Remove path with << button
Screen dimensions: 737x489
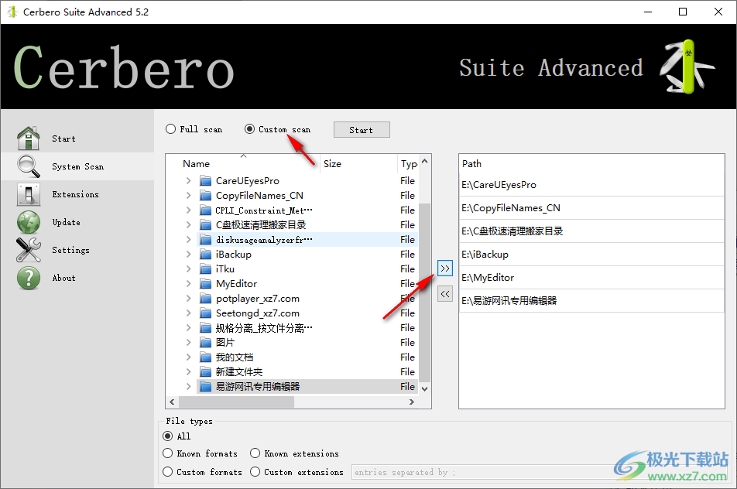[444, 294]
